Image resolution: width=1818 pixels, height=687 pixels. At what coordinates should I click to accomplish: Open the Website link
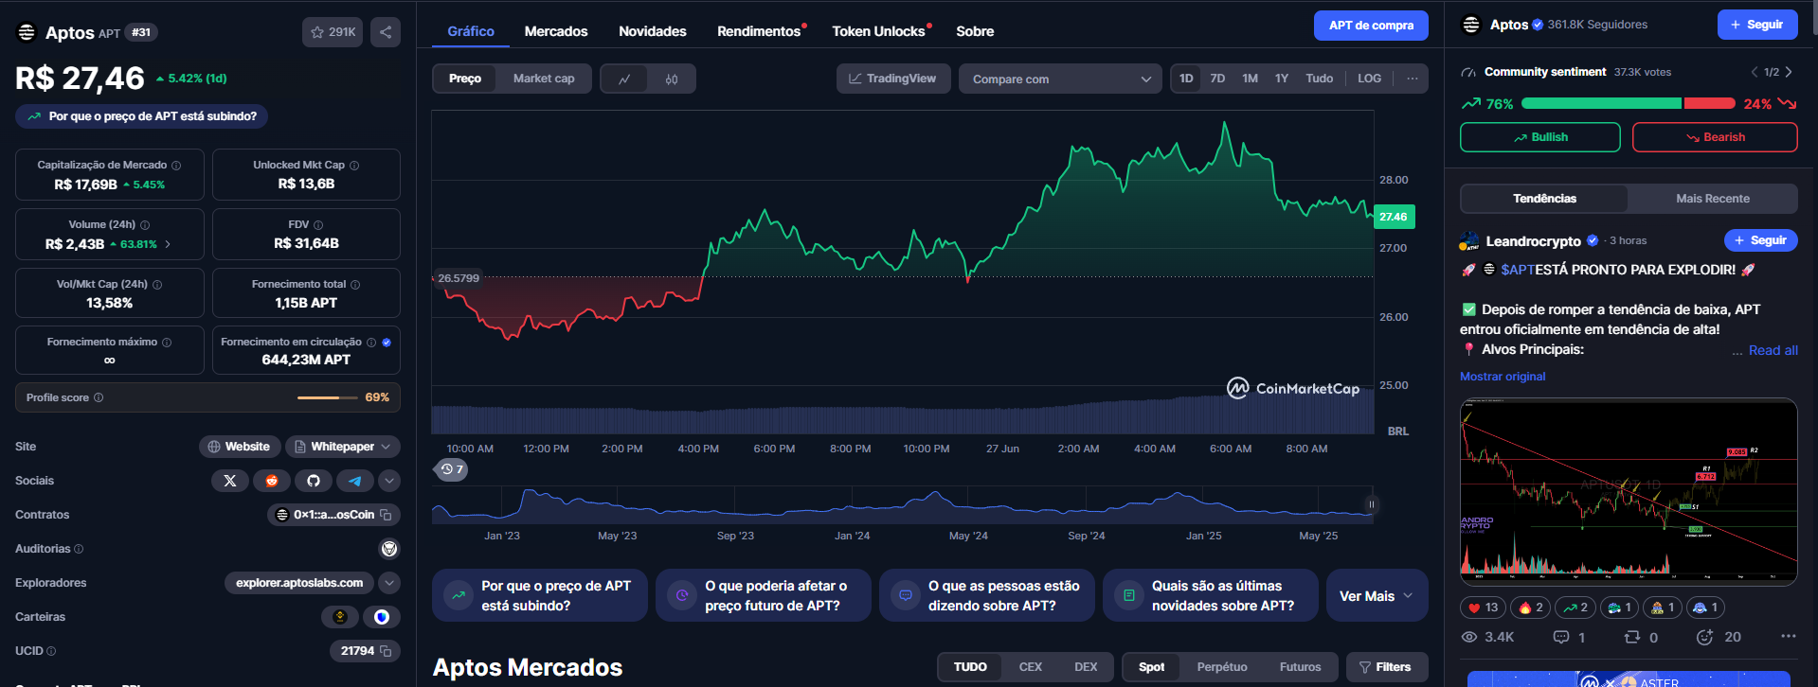coord(239,447)
